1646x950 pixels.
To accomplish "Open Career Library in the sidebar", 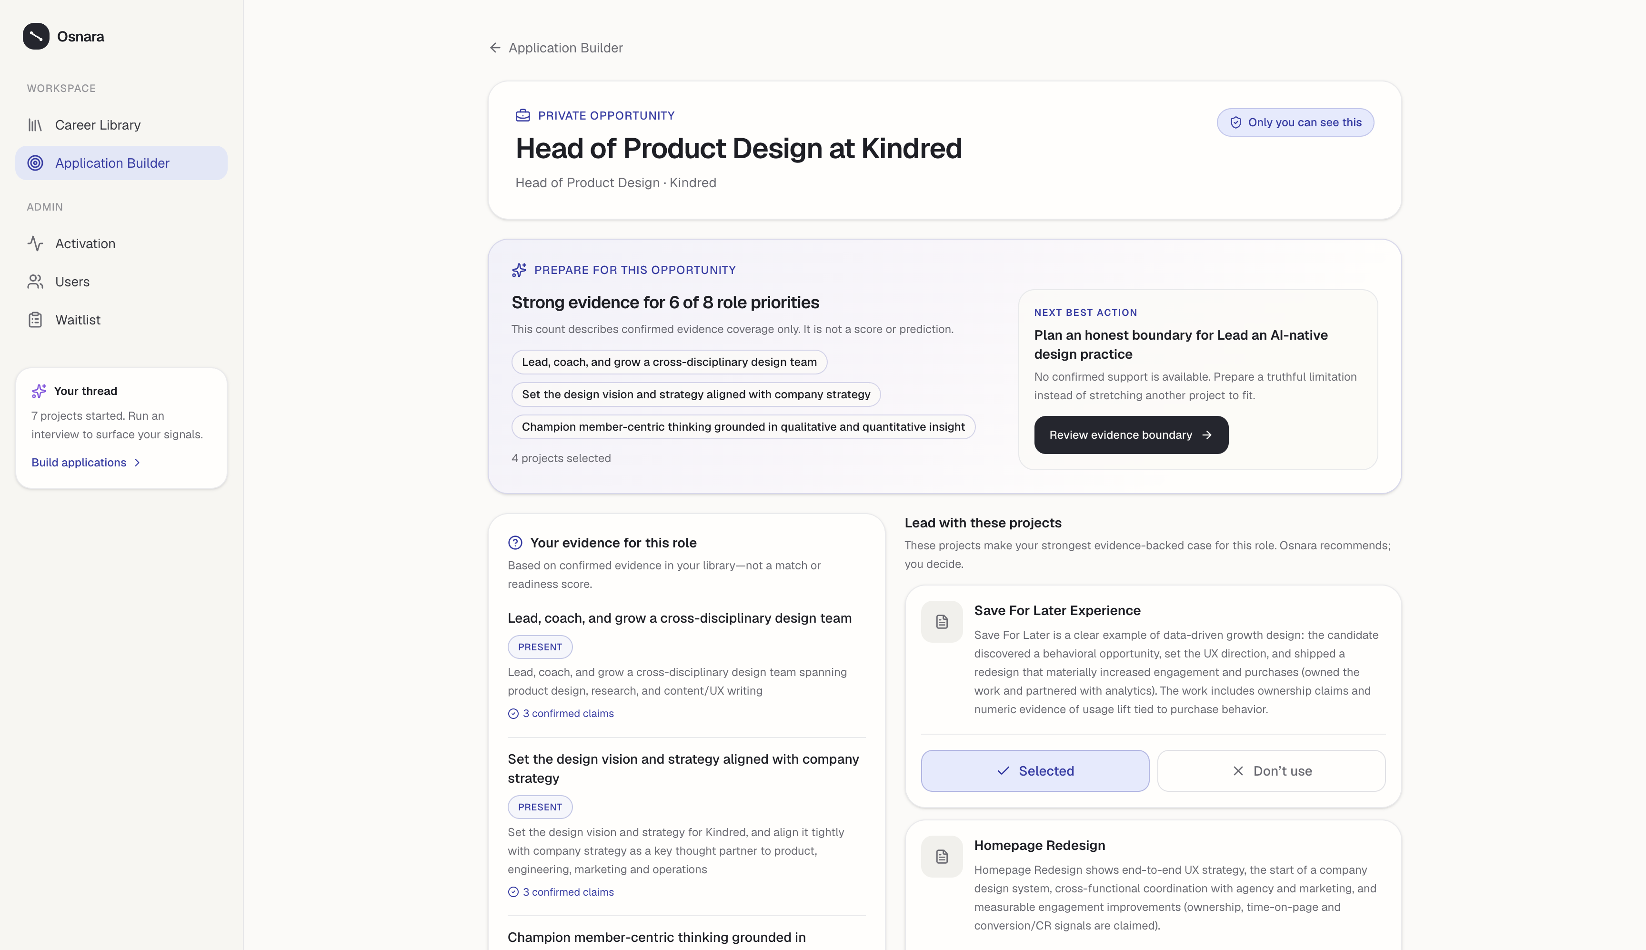I will (x=121, y=125).
